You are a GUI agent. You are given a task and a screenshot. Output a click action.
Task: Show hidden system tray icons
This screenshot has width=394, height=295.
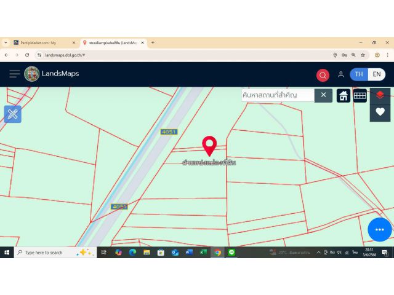click(318, 253)
